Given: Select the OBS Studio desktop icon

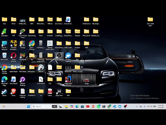Looking at the screenshot, I should point(59,57).
